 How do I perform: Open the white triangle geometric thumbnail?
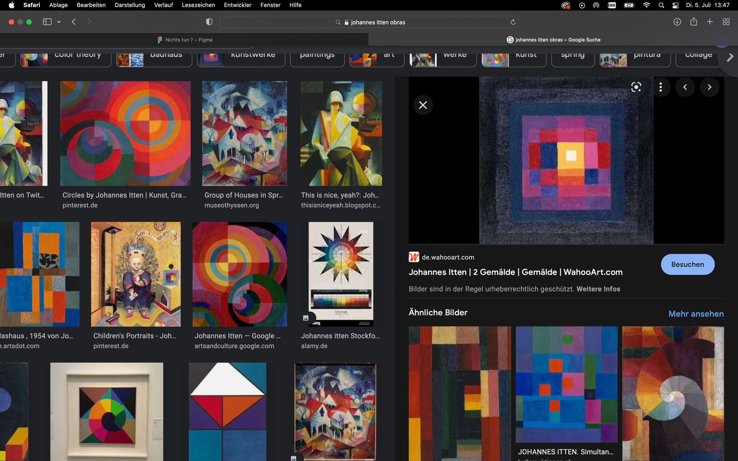coord(228,412)
